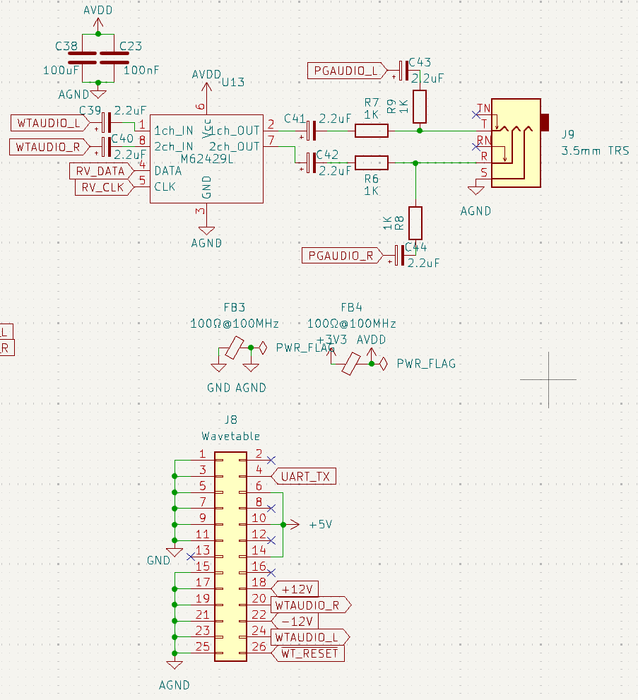The height and width of the screenshot is (700, 638).
Task: Click the wire junction dot right of R7
Action: (420, 131)
